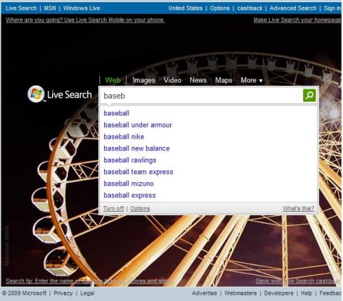Click the Advertise footer link
Screen dimensions: 343x301
click(x=204, y=293)
